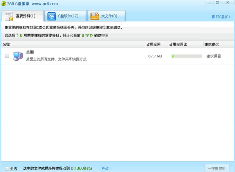Viewport: 235px width, 172px height.
Task: Open the 搬回C盘(0) link
Action: tap(221, 17)
